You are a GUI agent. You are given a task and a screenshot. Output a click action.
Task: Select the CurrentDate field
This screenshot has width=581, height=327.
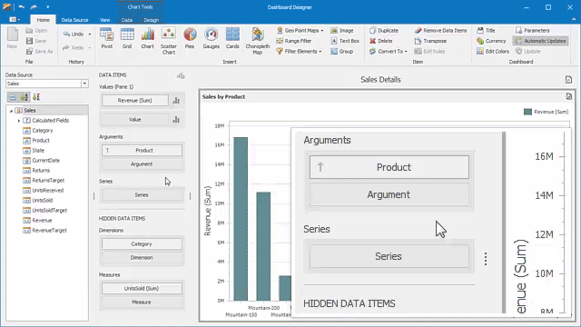point(46,161)
